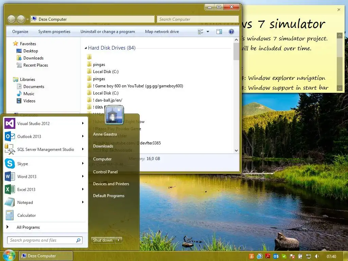Expand the SQL Server Management Studio arrow

[83, 149]
